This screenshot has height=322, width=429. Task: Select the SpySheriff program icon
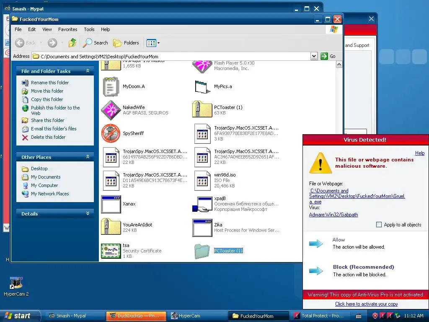111,133
